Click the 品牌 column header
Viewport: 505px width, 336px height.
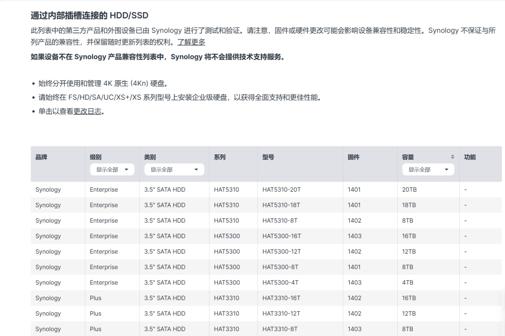tap(42, 157)
